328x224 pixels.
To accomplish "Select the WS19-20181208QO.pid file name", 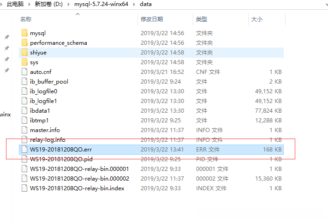I will (x=61, y=159).
